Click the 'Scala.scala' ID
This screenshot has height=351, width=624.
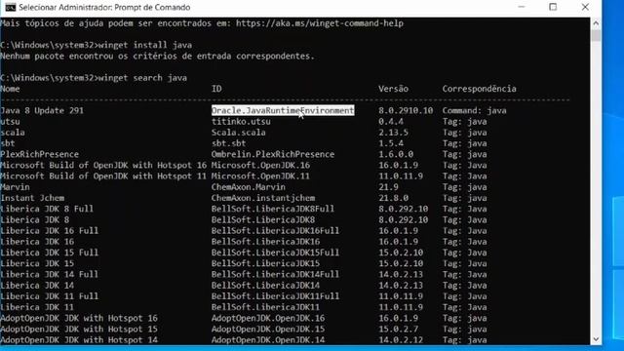pyautogui.click(x=238, y=133)
